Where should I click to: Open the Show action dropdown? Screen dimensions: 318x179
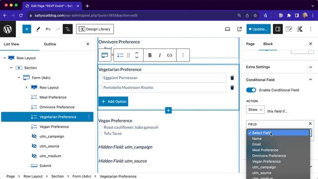[255, 109]
